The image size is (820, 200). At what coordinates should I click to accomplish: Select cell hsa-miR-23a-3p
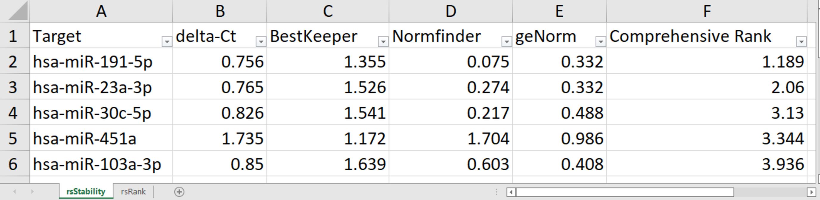click(101, 87)
